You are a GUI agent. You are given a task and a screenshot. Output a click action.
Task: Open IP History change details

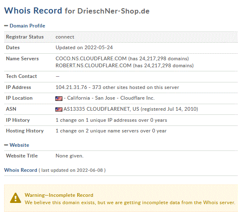111,120
